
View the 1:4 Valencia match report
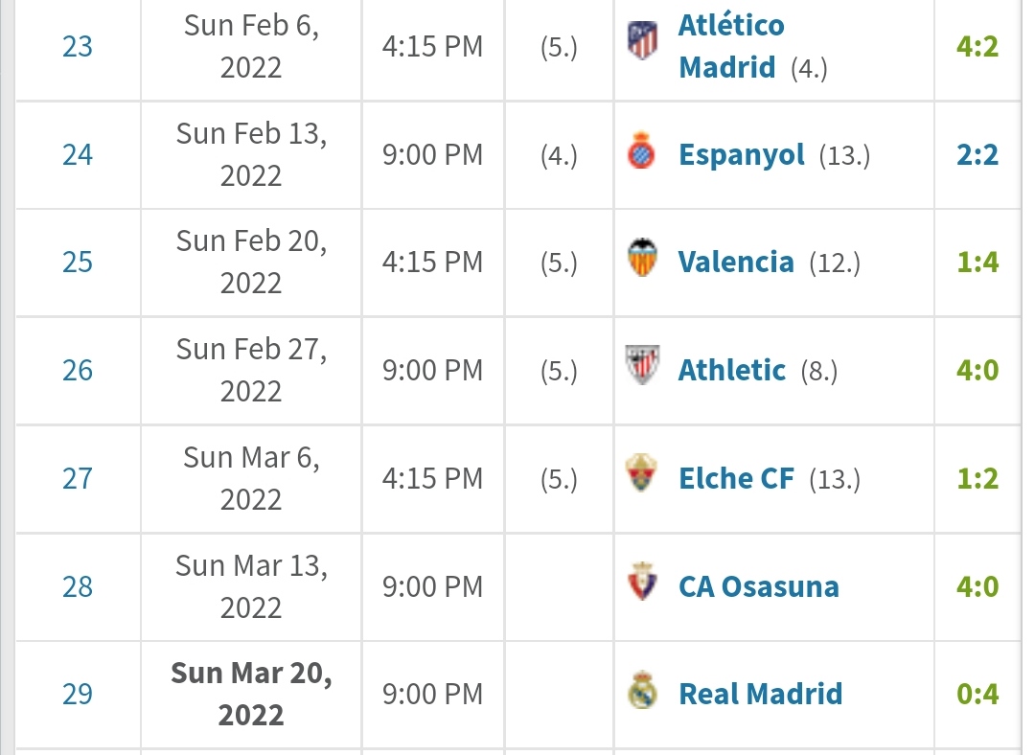[x=977, y=262]
